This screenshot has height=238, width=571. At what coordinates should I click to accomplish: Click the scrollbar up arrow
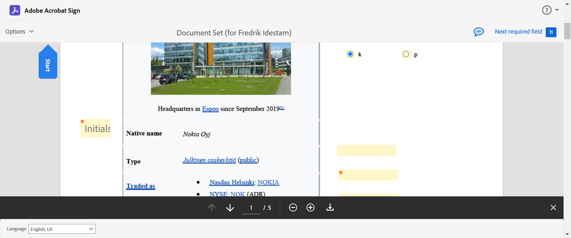pos(567,4)
